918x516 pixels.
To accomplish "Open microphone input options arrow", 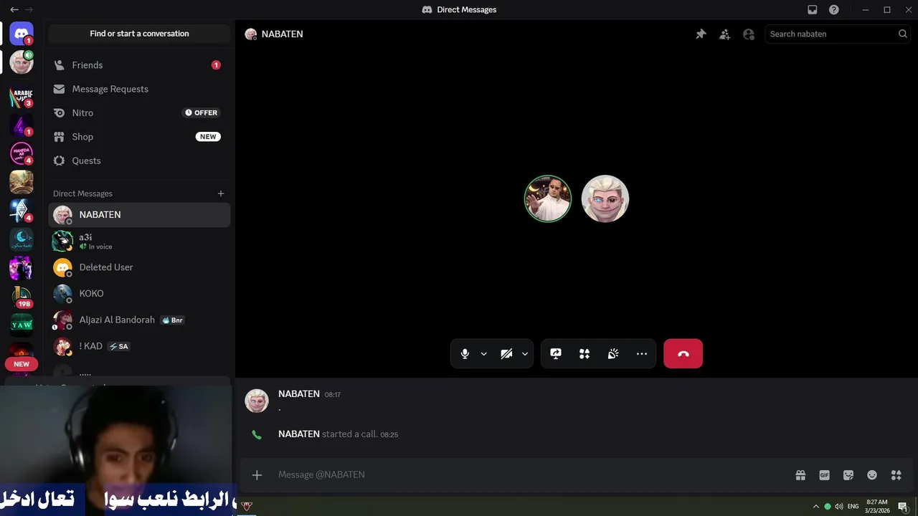I will pos(484,354).
